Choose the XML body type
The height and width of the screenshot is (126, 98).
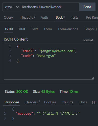point(22,29)
